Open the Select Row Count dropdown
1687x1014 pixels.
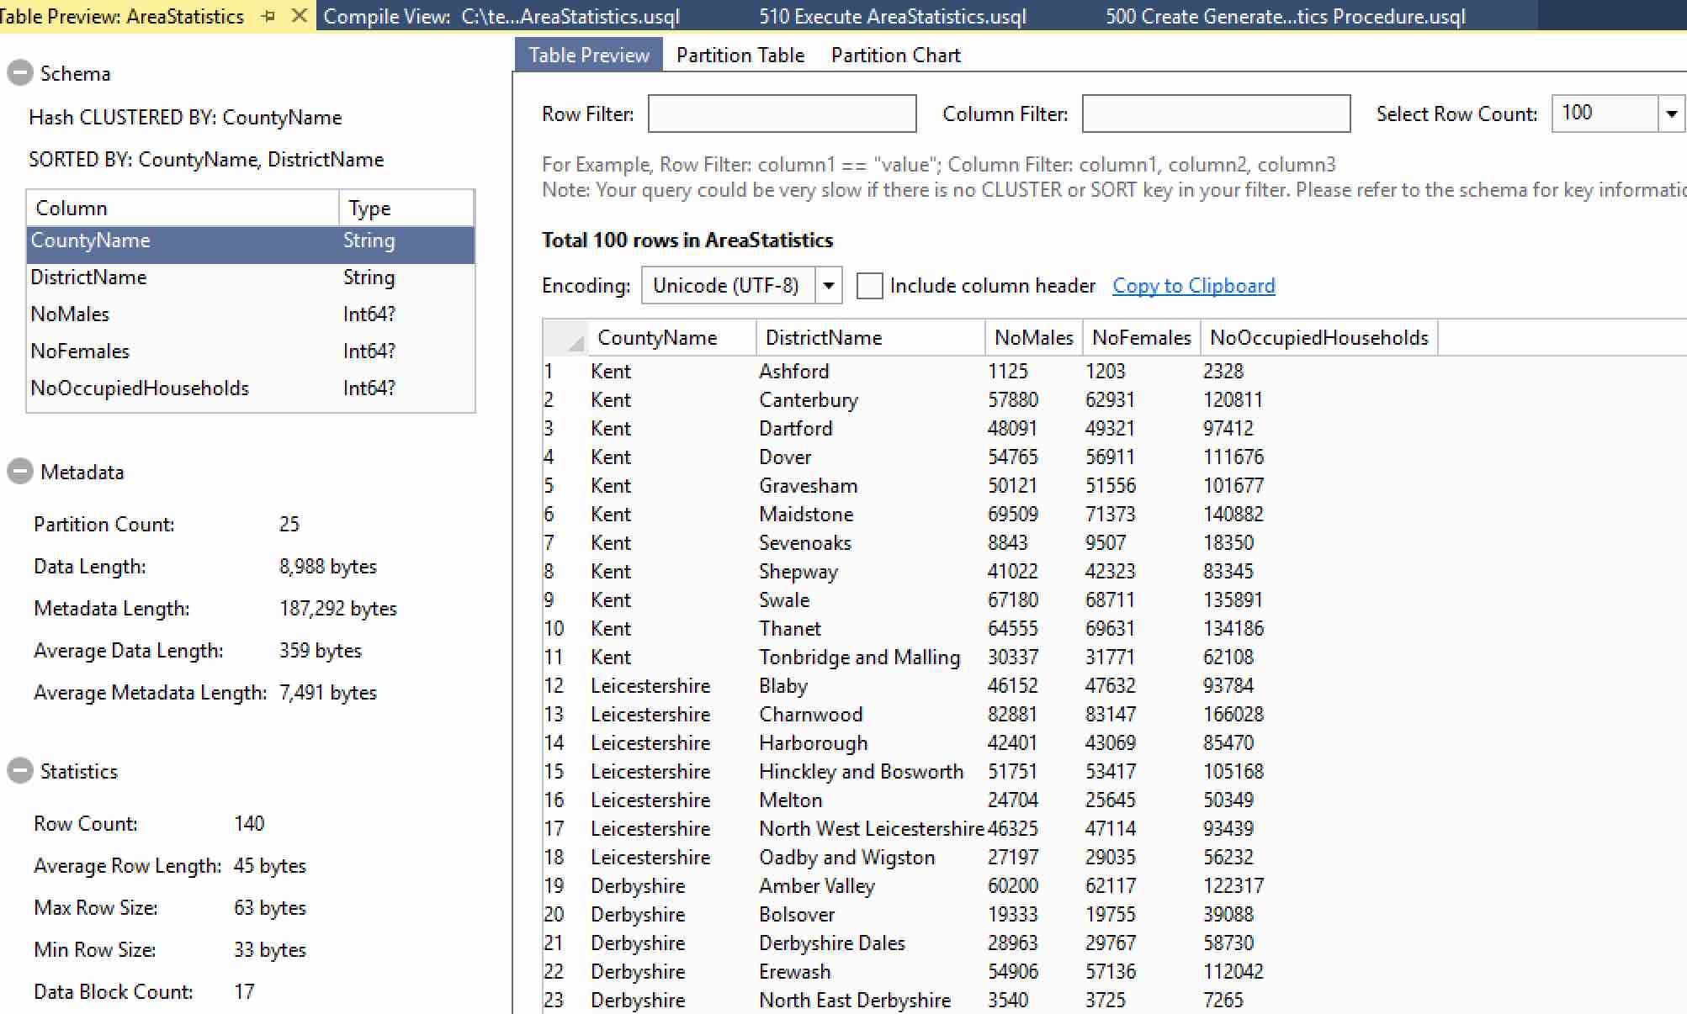(x=1671, y=114)
